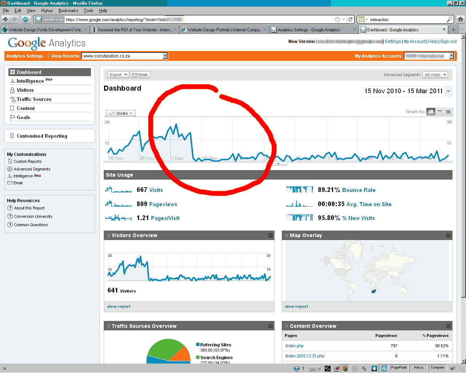This screenshot has width=466, height=373.
Task: Switch graph to the third Graph by view icon
Action: pyautogui.click(x=448, y=112)
